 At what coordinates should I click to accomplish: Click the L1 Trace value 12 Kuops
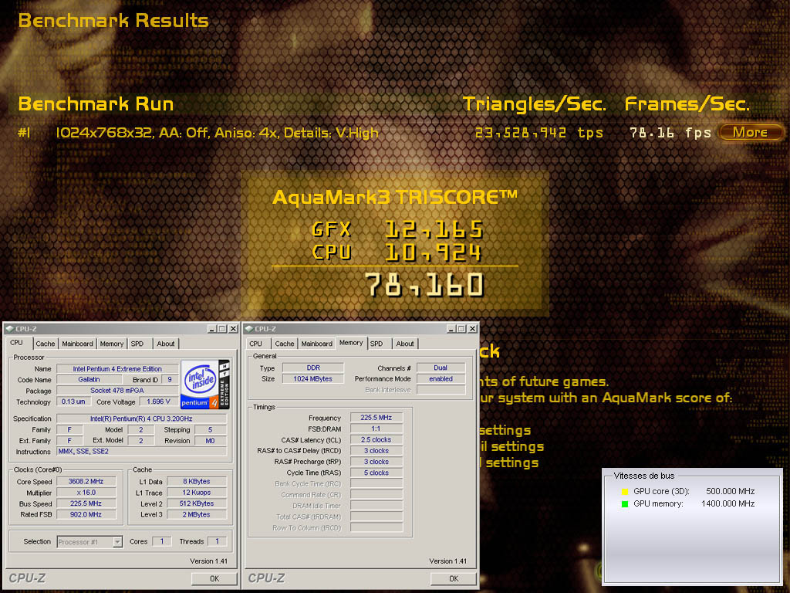[197, 493]
